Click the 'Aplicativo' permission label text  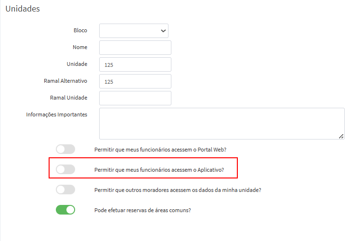pos(159,170)
